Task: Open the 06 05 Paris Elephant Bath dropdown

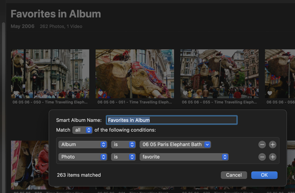Action: click(x=175, y=145)
